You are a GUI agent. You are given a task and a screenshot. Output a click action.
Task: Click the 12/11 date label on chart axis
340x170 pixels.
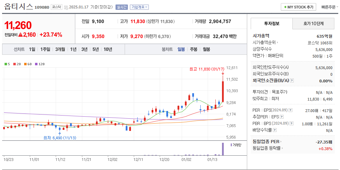coord(138,160)
